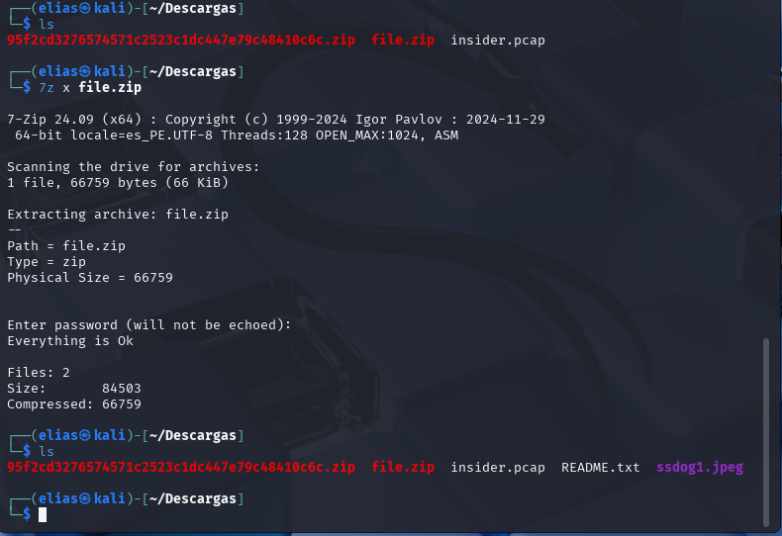The height and width of the screenshot is (536, 782).
Task: Click the second 'ls' command near bottom
Action: tap(47, 451)
